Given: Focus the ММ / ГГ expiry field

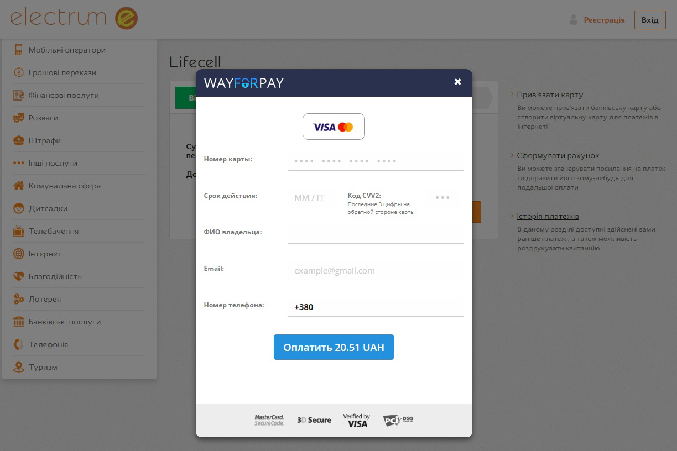Looking at the screenshot, I should pos(312,197).
